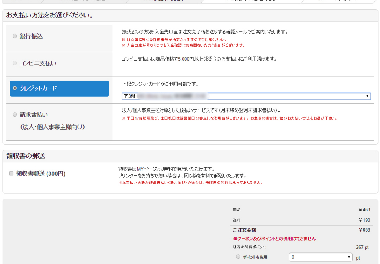Click the 領収書はMYページより無料 description line
The image size is (380, 264).
pos(167,169)
